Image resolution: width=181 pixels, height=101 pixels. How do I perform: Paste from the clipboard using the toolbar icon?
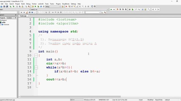tap(22, 6)
